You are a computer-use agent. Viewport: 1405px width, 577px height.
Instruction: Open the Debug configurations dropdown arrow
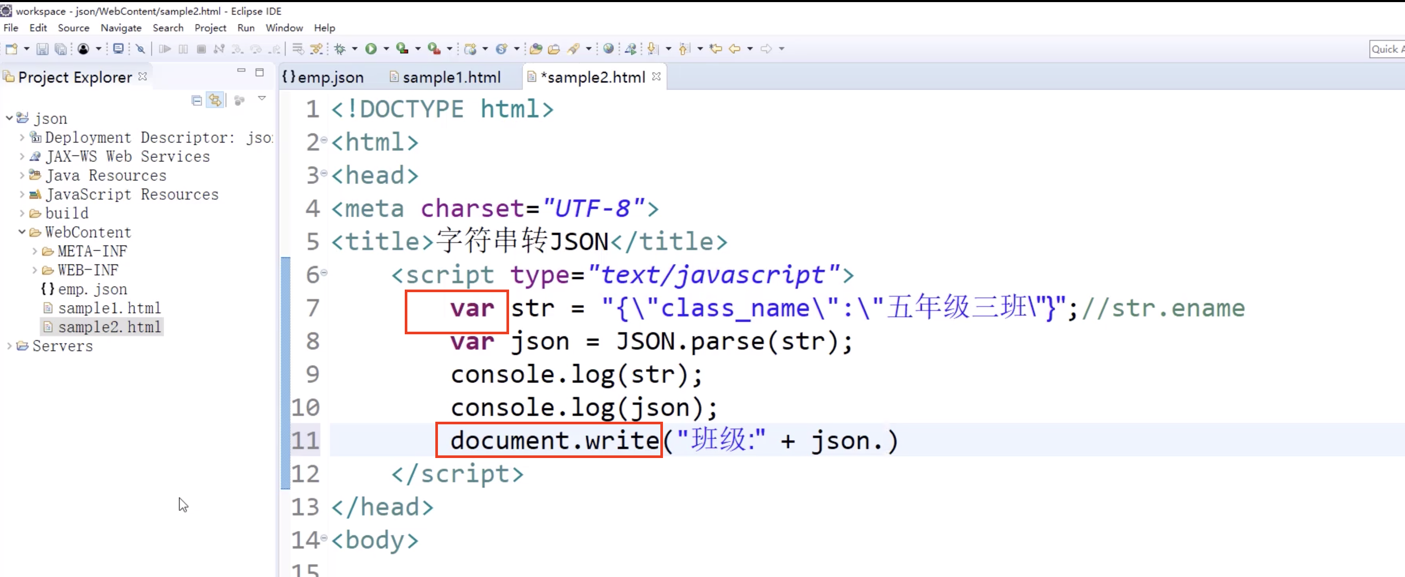tap(355, 49)
